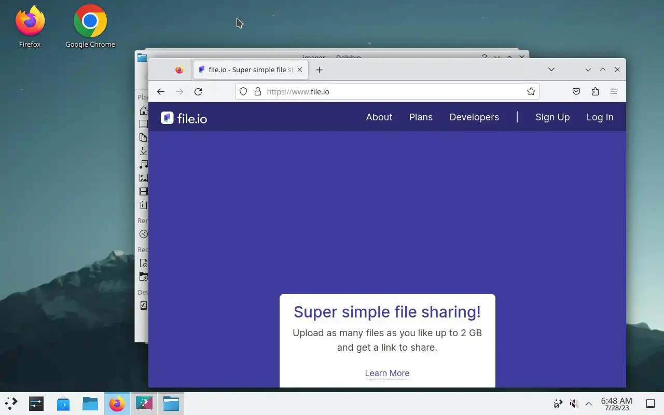Click the updates tray icon left of volume

(x=558, y=404)
